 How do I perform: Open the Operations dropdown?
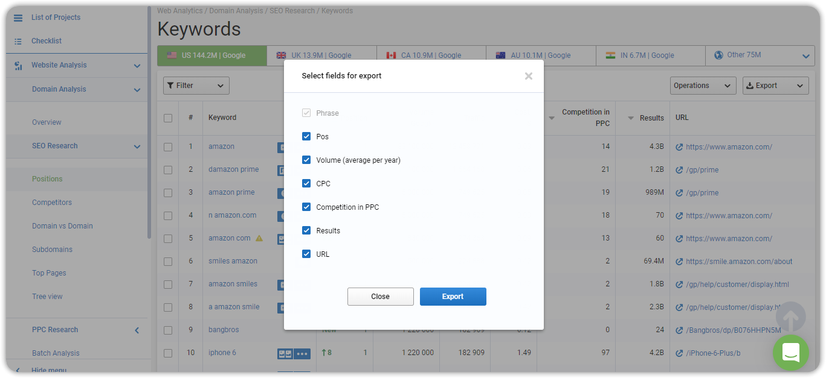703,86
